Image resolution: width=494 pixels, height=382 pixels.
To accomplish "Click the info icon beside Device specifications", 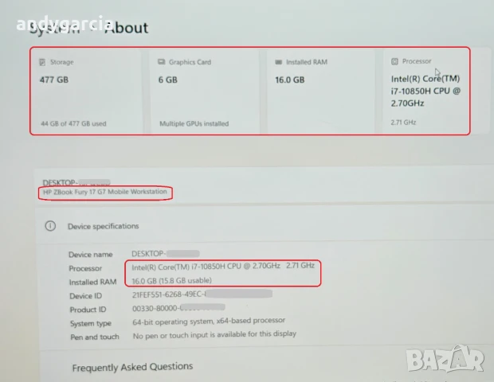I will tap(50, 226).
